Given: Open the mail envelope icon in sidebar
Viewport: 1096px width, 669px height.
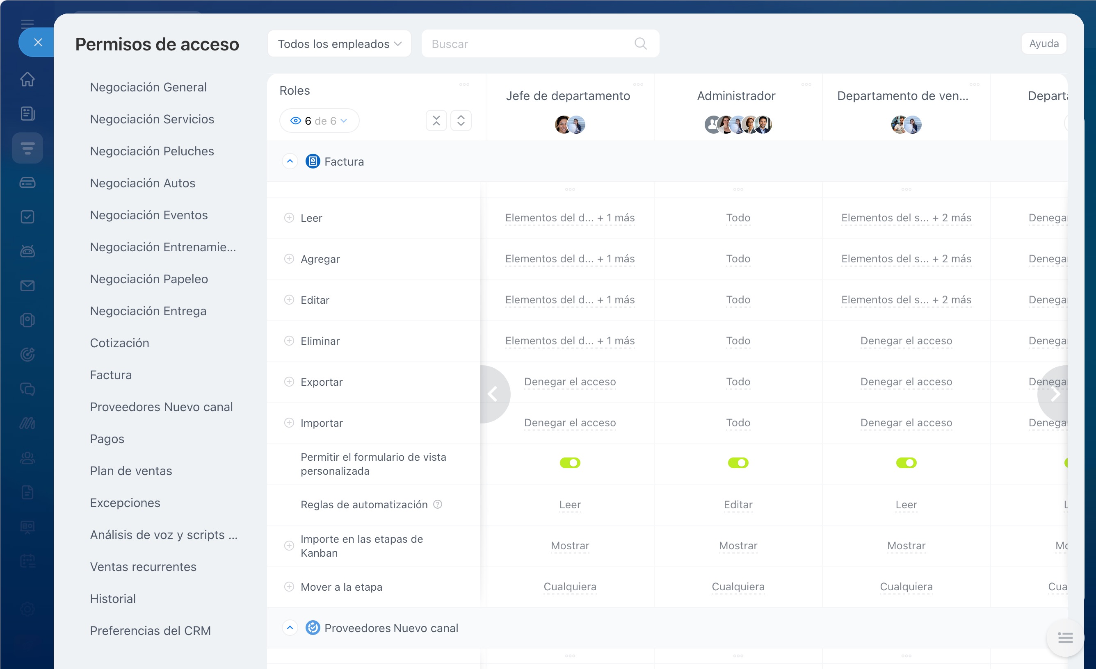Looking at the screenshot, I should click(x=27, y=286).
